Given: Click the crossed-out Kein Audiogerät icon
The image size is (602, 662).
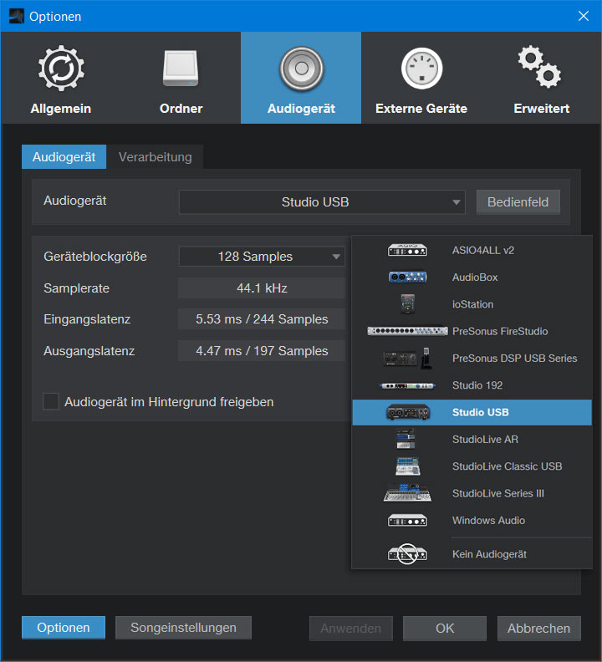Looking at the screenshot, I should [407, 553].
